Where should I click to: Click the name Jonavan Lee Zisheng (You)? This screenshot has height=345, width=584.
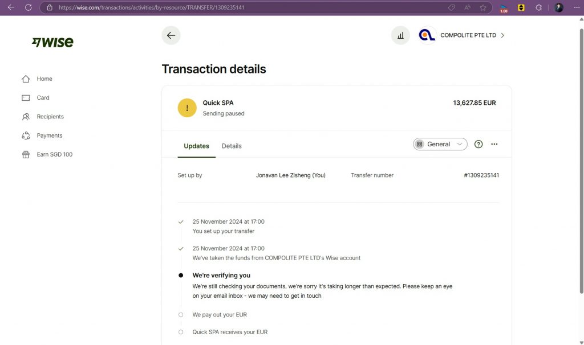(290, 175)
